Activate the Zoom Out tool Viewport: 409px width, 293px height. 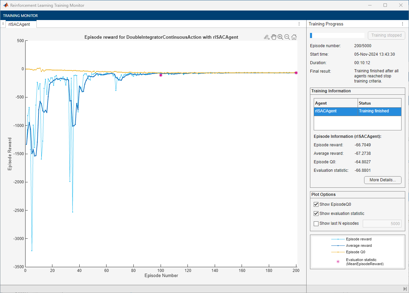tap(287, 37)
